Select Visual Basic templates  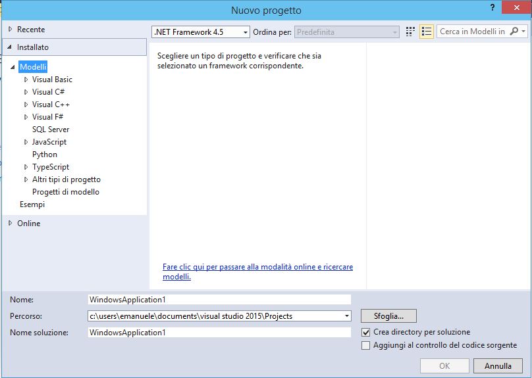(52, 80)
